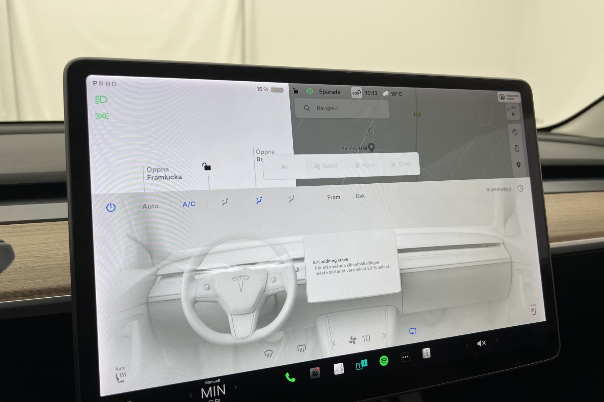Screen dimensions: 604x402
Task: Switch map to satellite globe view
Action: click(515, 132)
